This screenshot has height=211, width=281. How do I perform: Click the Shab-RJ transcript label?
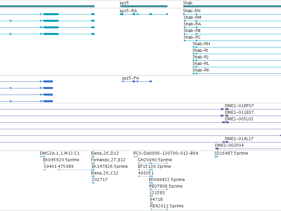coord(200,57)
